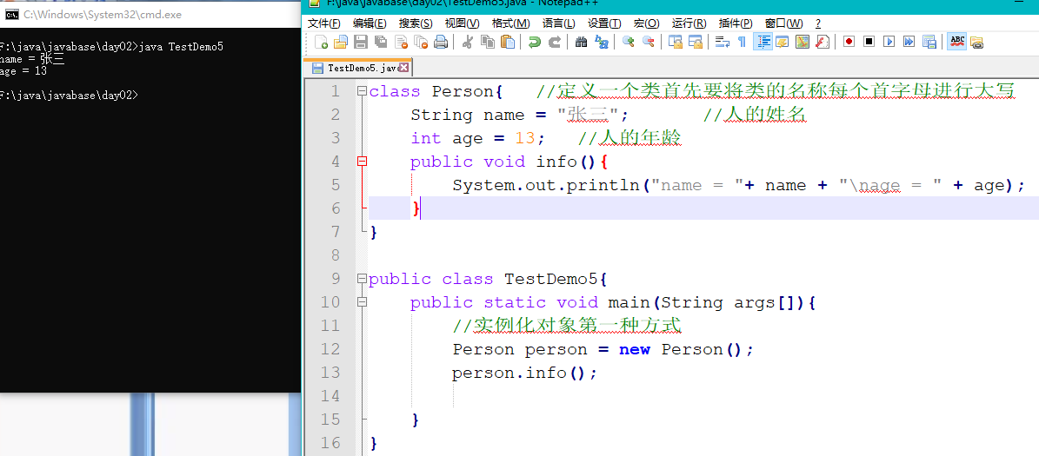Click 'String name' on line 2
The width and height of the screenshot is (1039, 456).
coord(467,115)
